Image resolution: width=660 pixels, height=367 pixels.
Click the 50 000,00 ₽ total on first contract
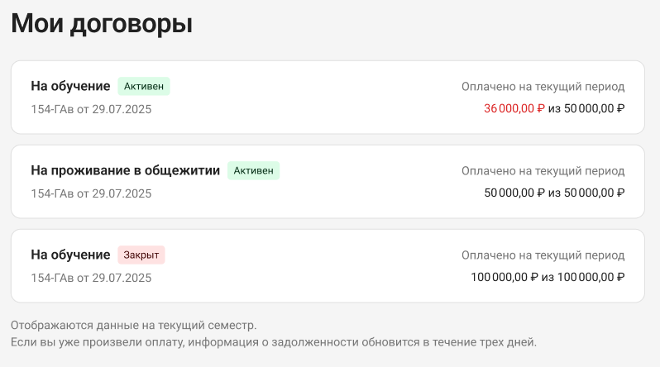(594, 108)
